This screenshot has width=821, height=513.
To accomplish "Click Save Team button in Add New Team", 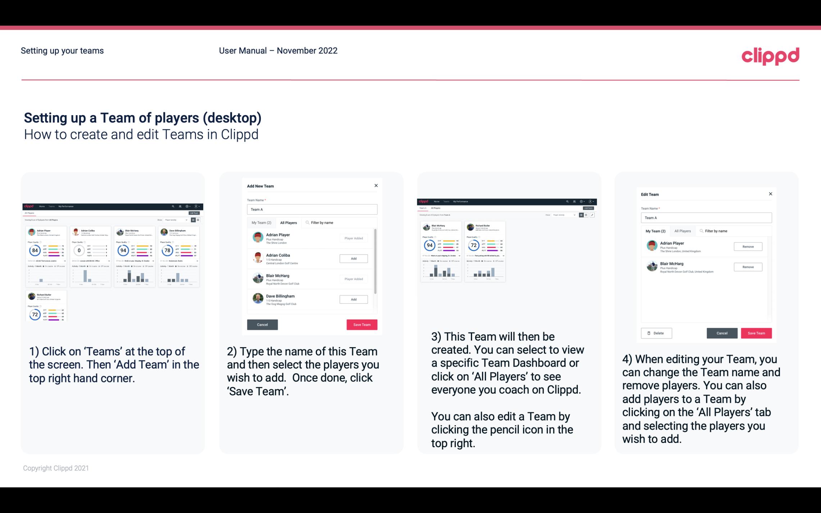I will point(361,324).
